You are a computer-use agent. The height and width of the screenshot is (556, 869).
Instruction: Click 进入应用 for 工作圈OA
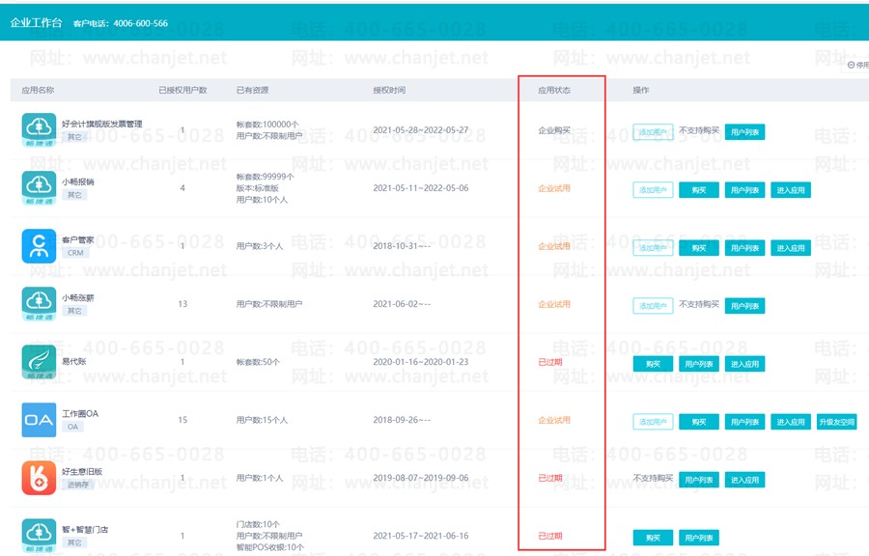[791, 422]
